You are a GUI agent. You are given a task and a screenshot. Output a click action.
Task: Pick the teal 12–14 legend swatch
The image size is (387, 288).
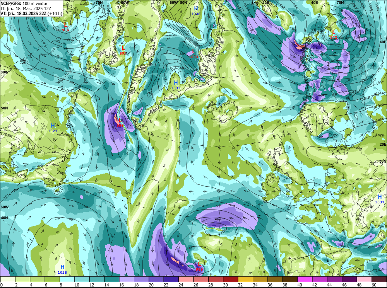click(97, 279)
